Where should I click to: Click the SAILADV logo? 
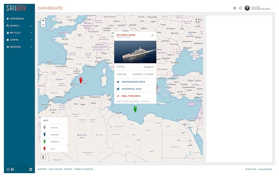pos(16,8)
